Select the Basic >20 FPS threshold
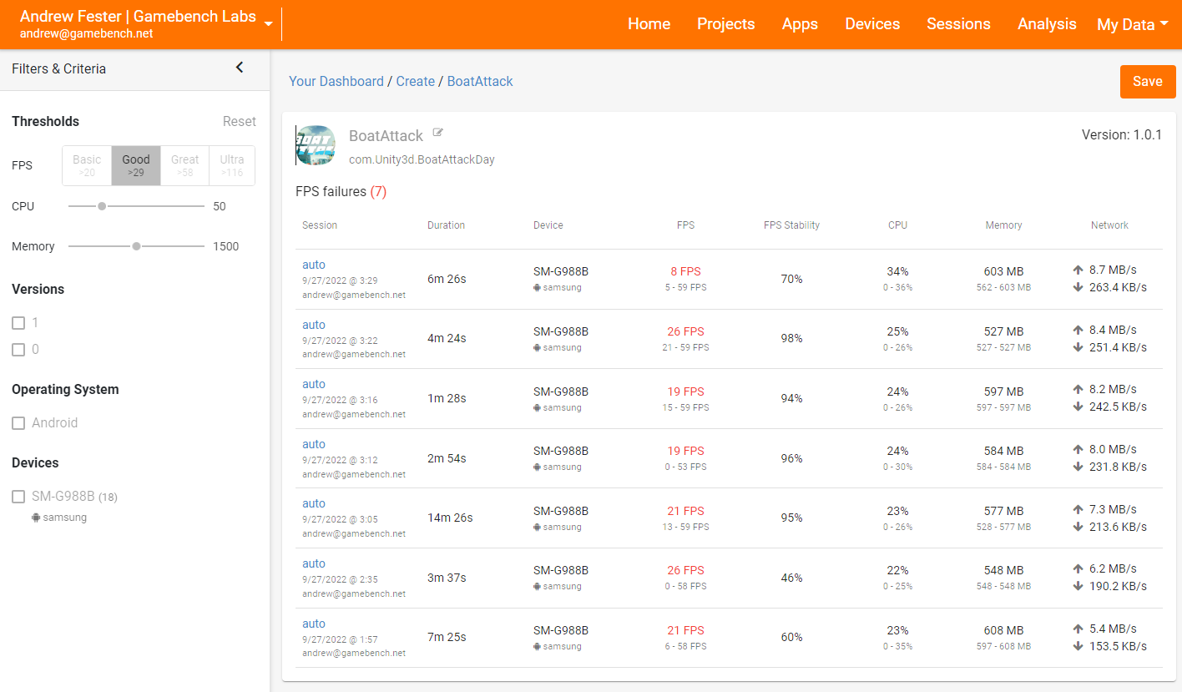1182x692 pixels. (87, 165)
